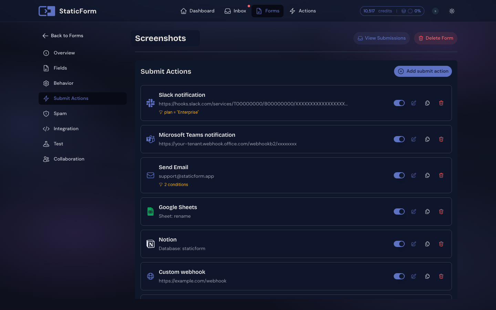496x310 pixels.
Task: Open the Actions nav item
Action: (x=303, y=11)
